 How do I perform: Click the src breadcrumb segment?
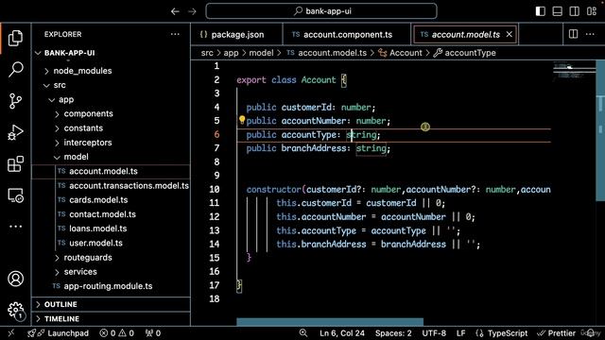click(207, 53)
